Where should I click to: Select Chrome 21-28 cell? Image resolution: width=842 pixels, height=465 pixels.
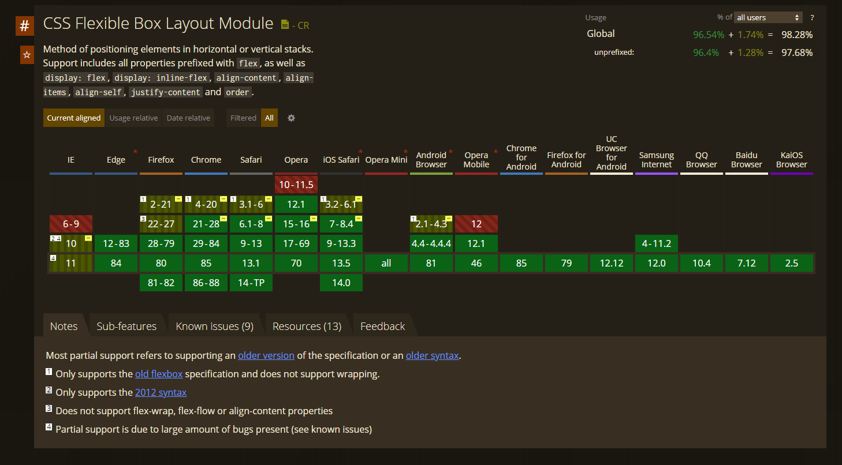point(206,224)
